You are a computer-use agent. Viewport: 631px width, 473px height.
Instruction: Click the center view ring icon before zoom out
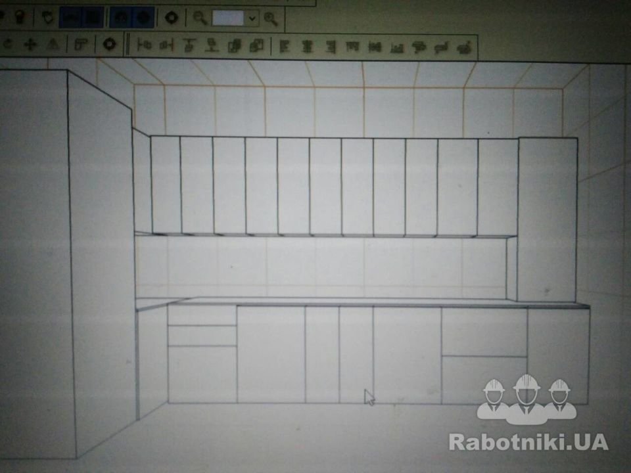(x=172, y=18)
